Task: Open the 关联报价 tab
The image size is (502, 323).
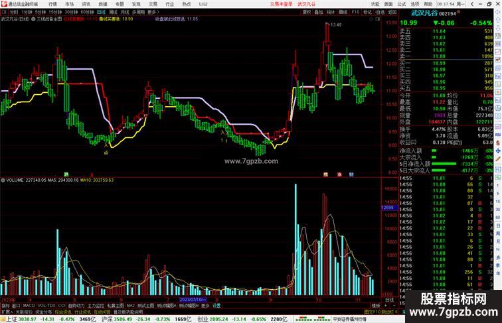Action: 24,312
